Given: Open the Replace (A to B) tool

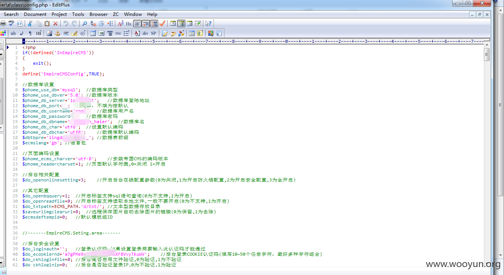Looking at the screenshot, I should (x=93, y=23).
